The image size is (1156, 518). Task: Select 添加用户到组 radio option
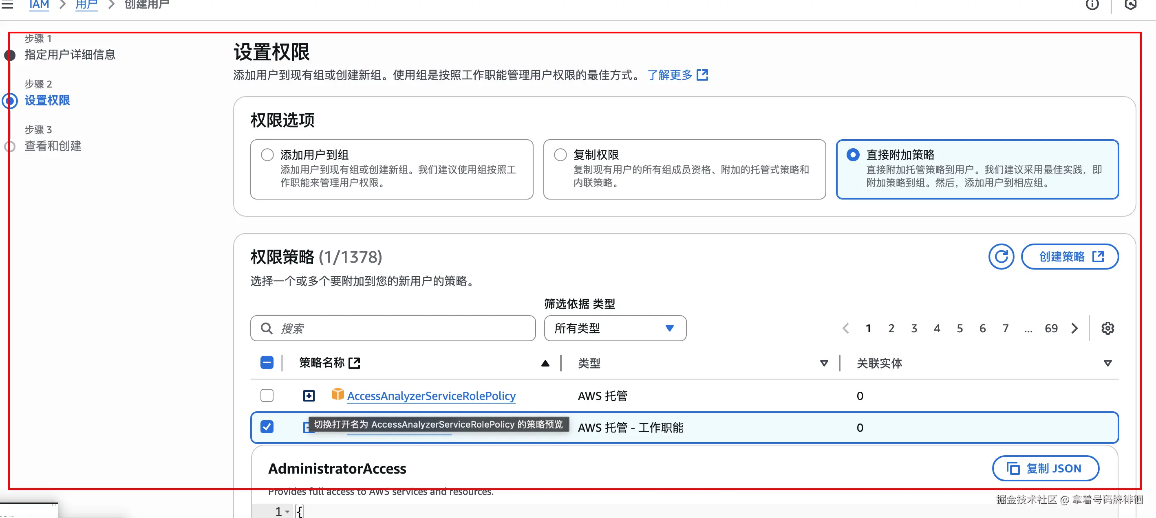tap(267, 155)
